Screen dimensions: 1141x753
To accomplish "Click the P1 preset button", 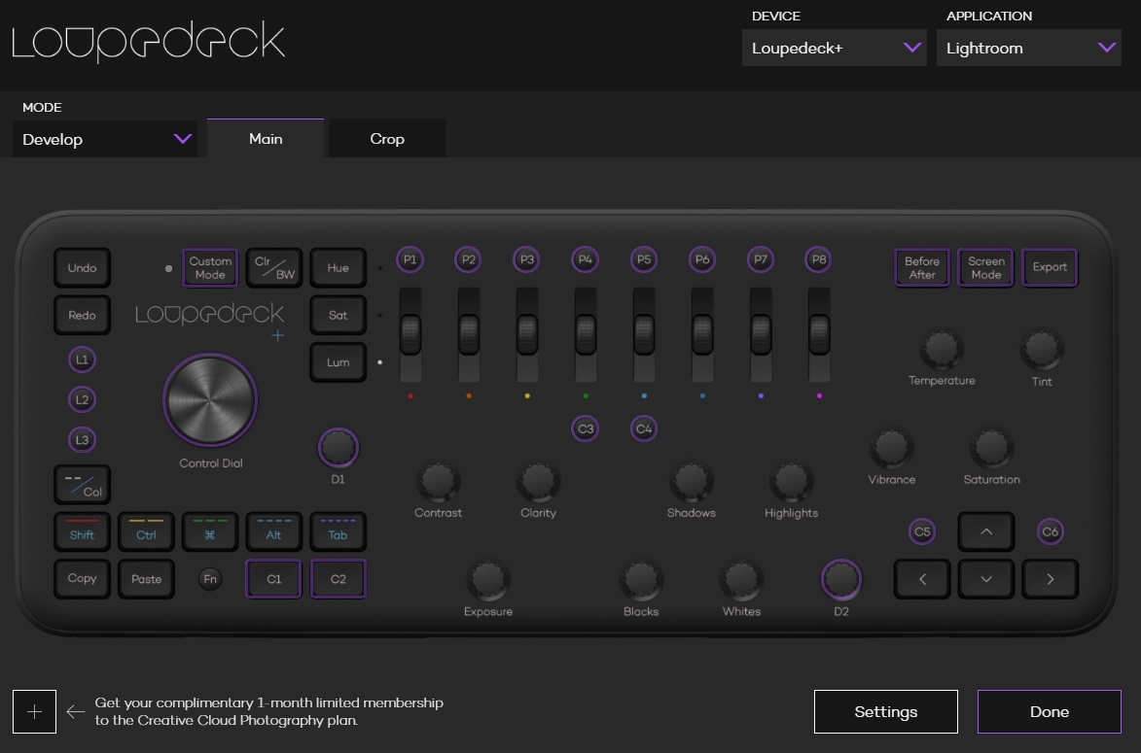I will [x=410, y=259].
